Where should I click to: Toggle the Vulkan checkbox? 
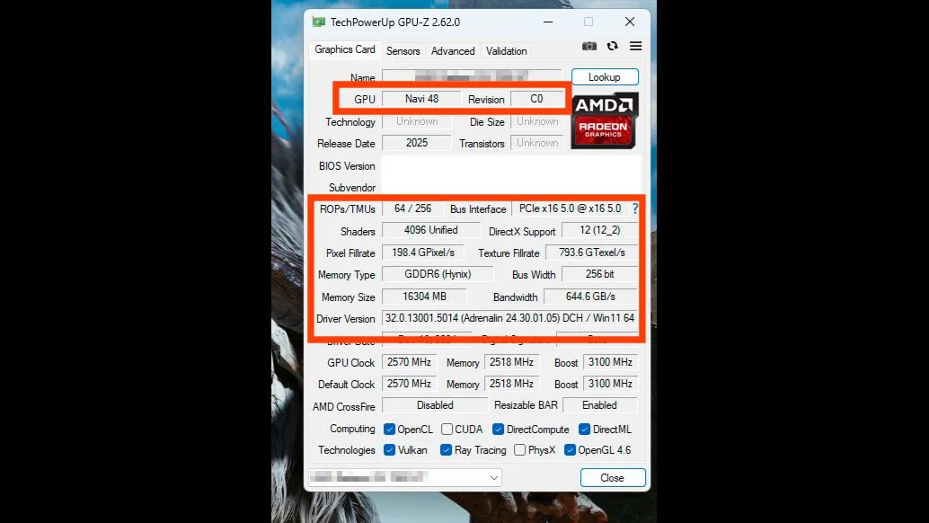pyautogui.click(x=389, y=450)
